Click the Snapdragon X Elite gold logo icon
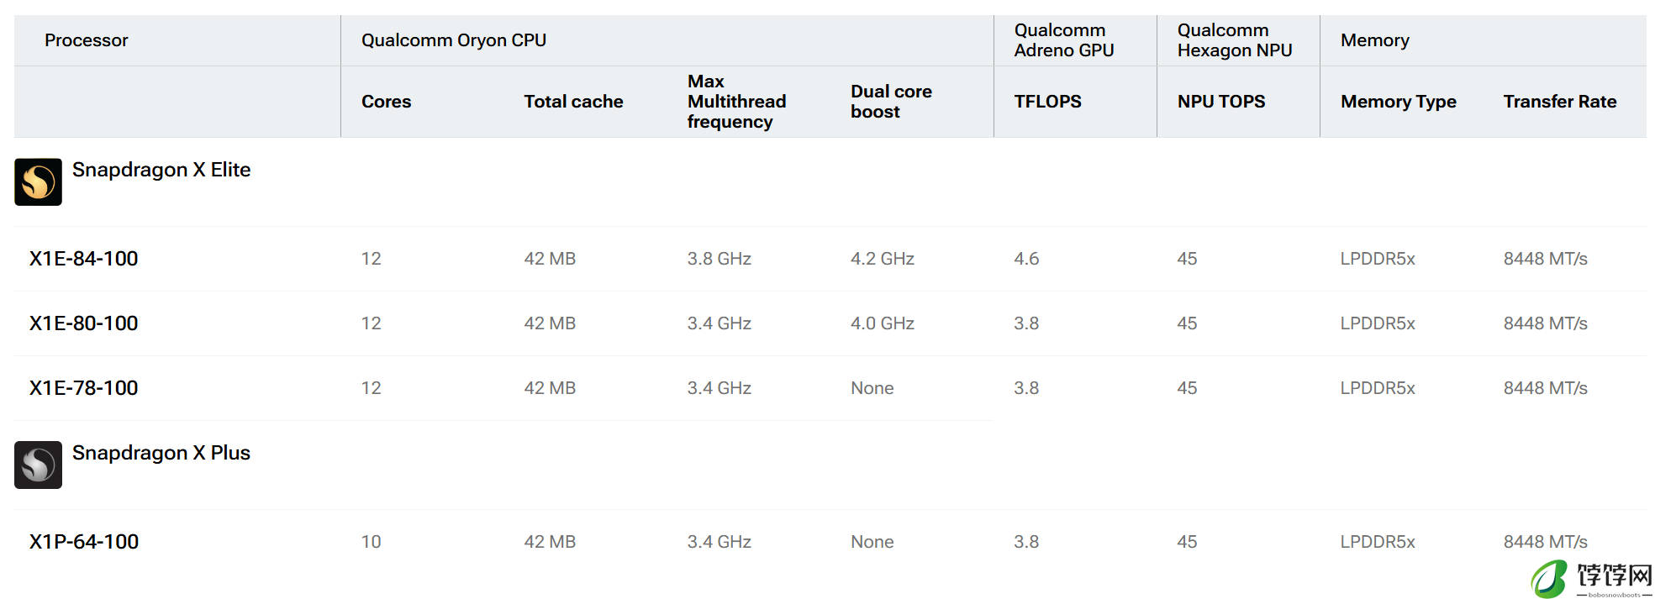This screenshot has height=599, width=1655. tap(38, 181)
